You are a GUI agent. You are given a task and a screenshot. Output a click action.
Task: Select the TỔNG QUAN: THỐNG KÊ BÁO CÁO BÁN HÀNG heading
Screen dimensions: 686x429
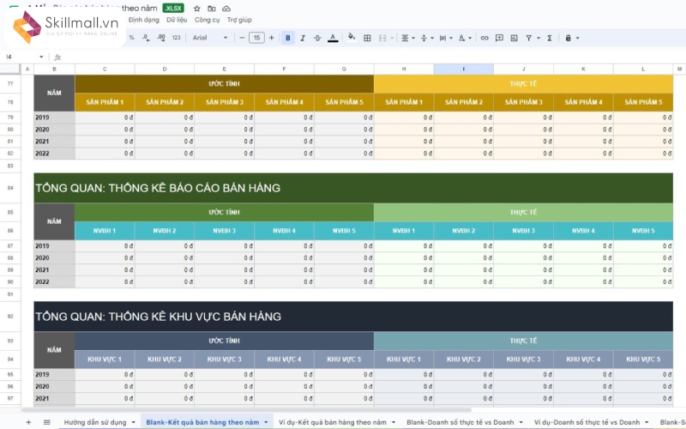coord(353,188)
